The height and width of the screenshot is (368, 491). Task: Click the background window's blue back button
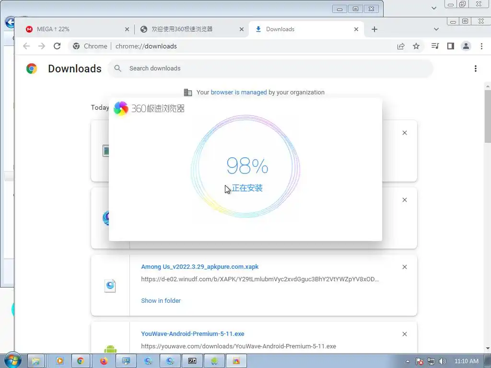(x=10, y=22)
